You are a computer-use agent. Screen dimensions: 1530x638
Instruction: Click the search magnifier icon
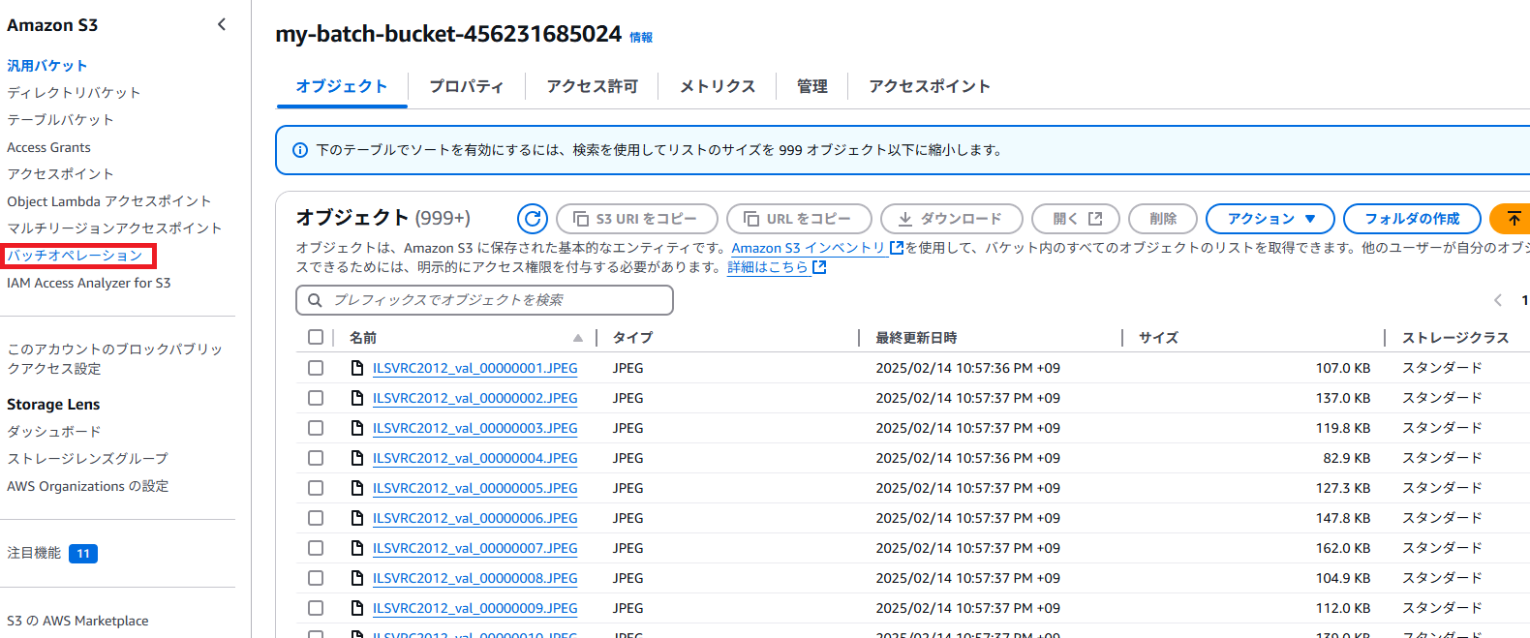315,300
